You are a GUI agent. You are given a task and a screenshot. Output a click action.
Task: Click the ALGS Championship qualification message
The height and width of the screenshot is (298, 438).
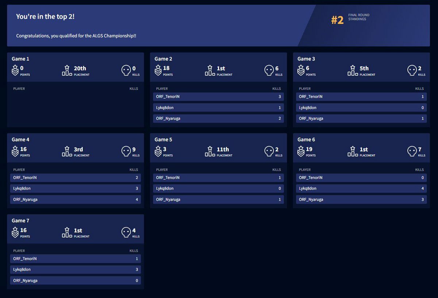(76, 36)
